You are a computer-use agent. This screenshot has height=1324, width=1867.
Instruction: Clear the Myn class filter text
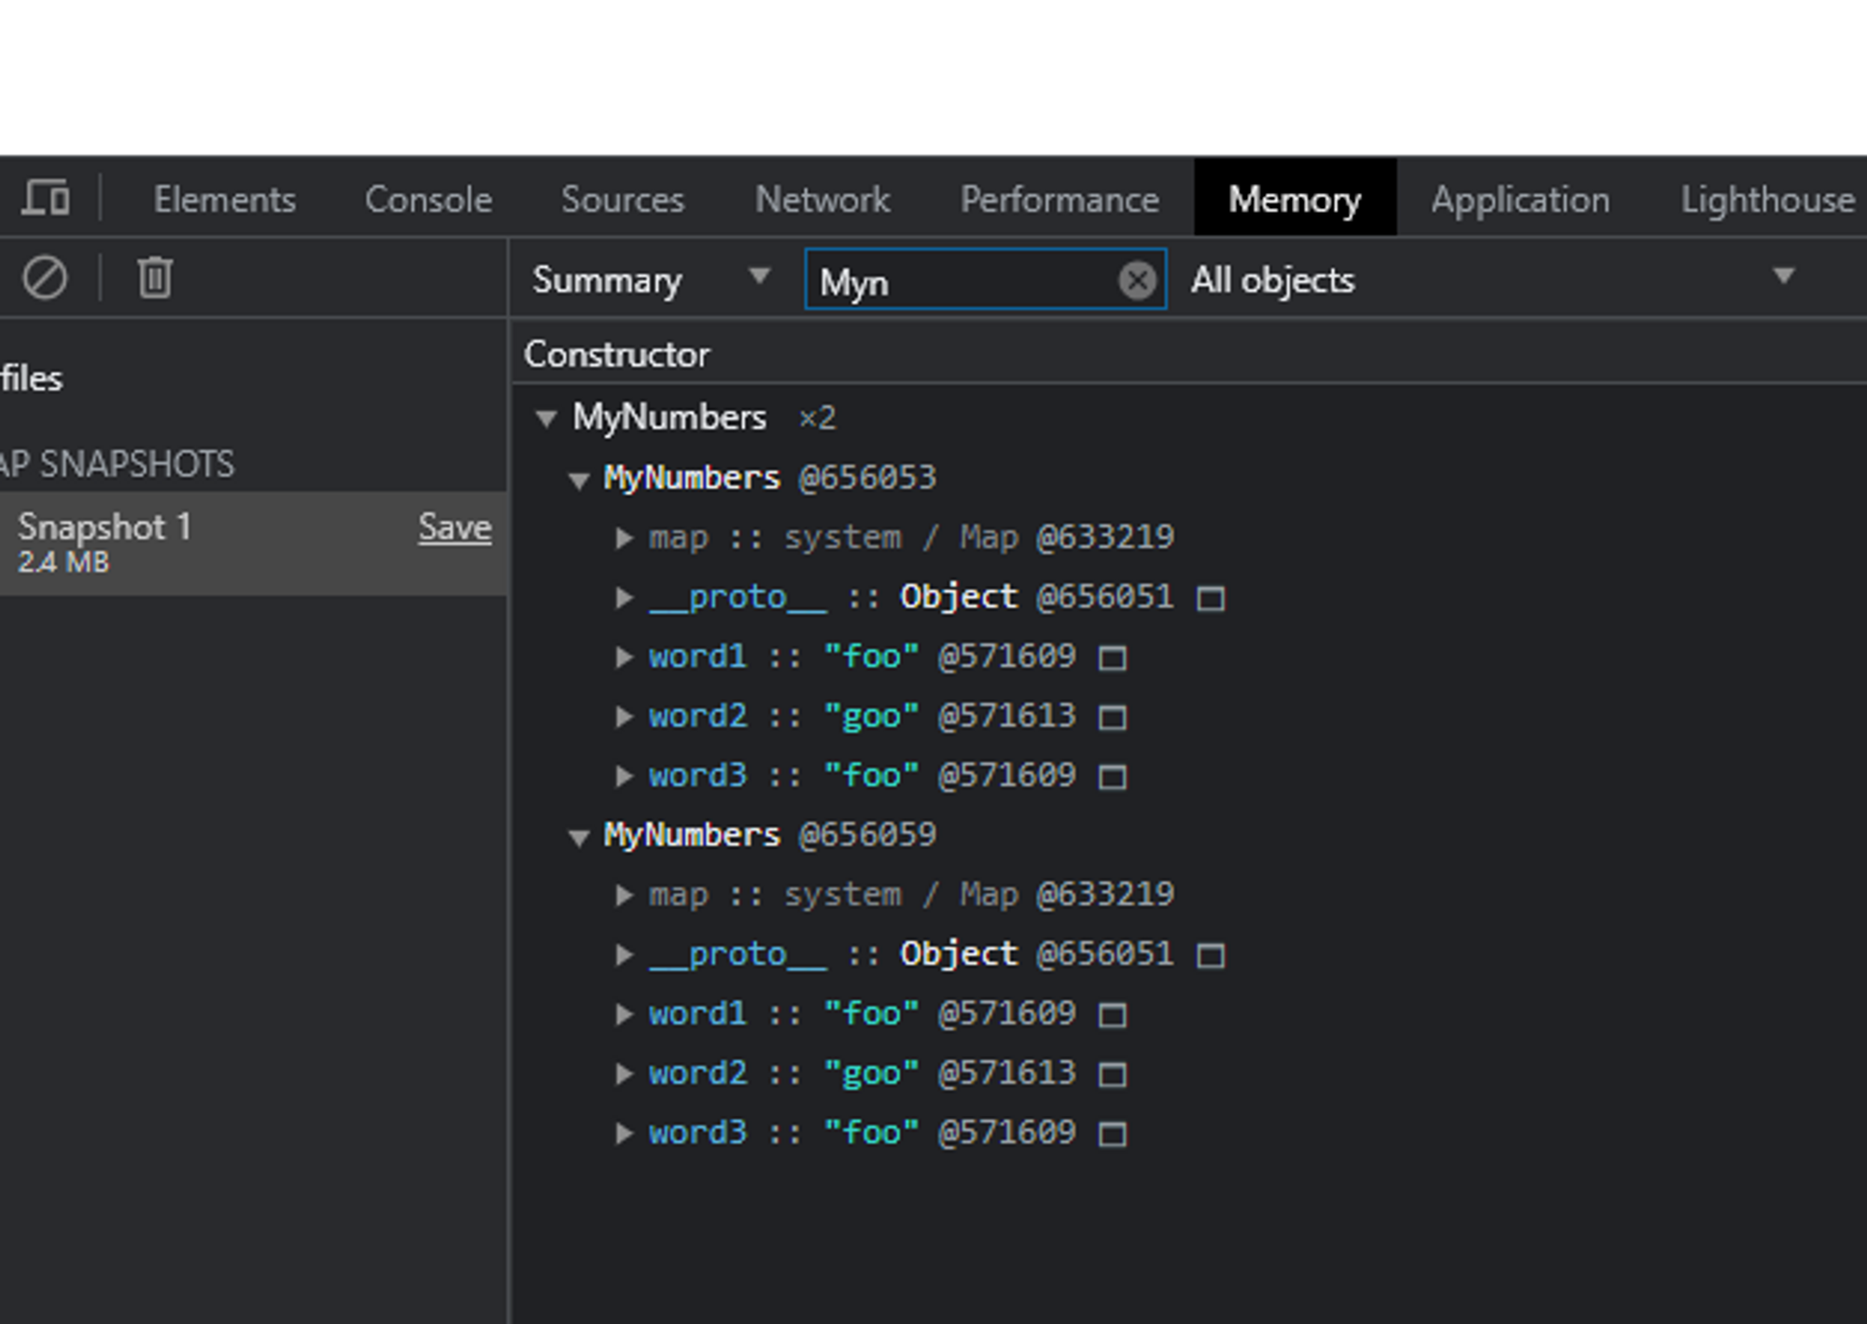[1137, 280]
